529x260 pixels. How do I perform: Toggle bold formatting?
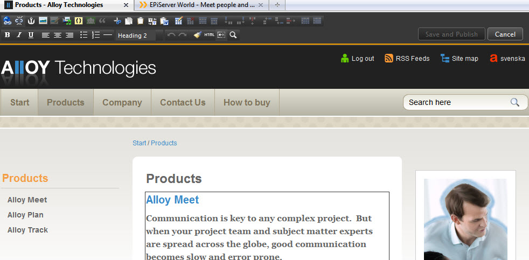8,35
